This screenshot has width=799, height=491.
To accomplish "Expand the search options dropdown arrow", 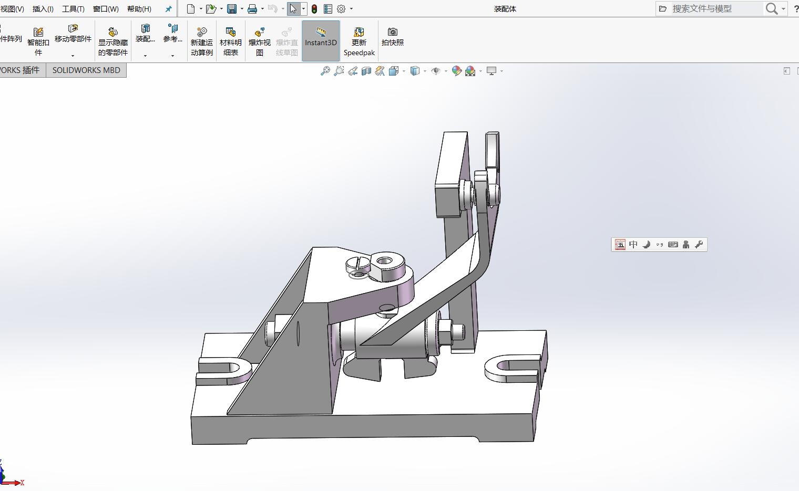I will (x=783, y=9).
